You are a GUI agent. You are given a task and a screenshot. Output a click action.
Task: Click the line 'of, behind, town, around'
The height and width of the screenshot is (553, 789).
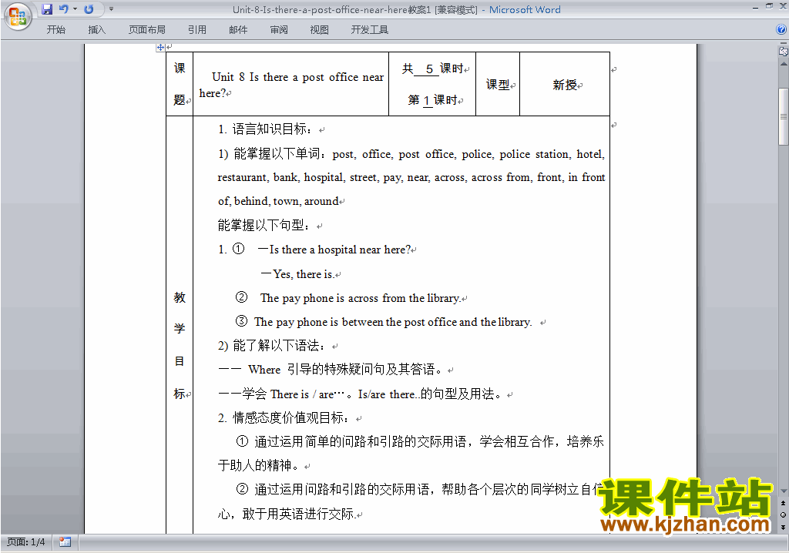(278, 201)
